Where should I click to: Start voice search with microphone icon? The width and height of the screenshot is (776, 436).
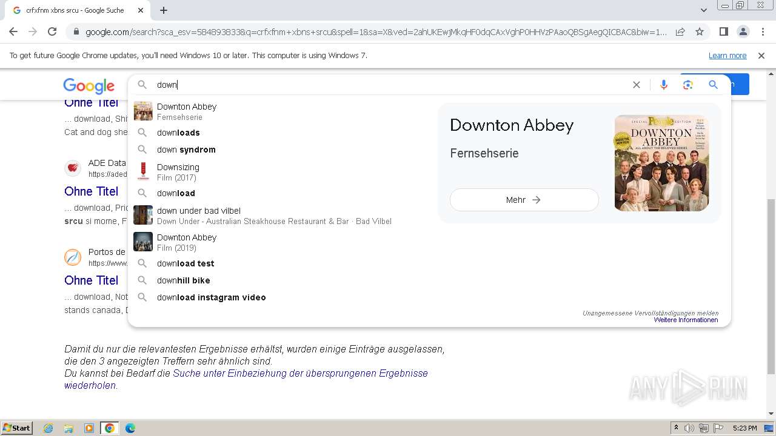pyautogui.click(x=664, y=85)
